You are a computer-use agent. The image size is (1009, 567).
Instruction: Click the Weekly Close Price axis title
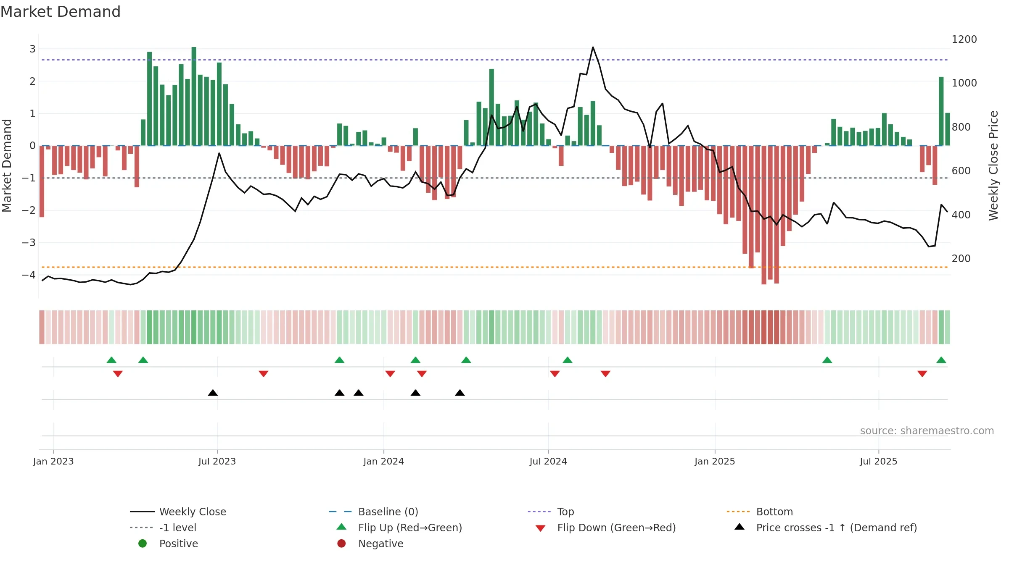click(993, 165)
